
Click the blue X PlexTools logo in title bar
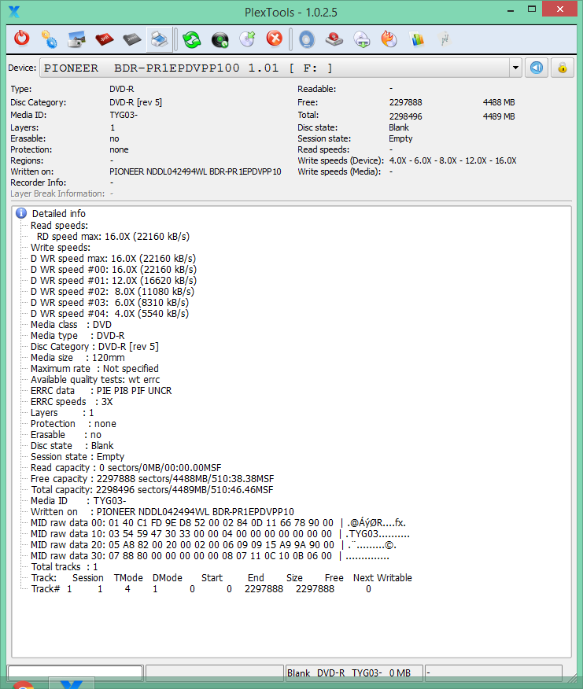pos(14,12)
